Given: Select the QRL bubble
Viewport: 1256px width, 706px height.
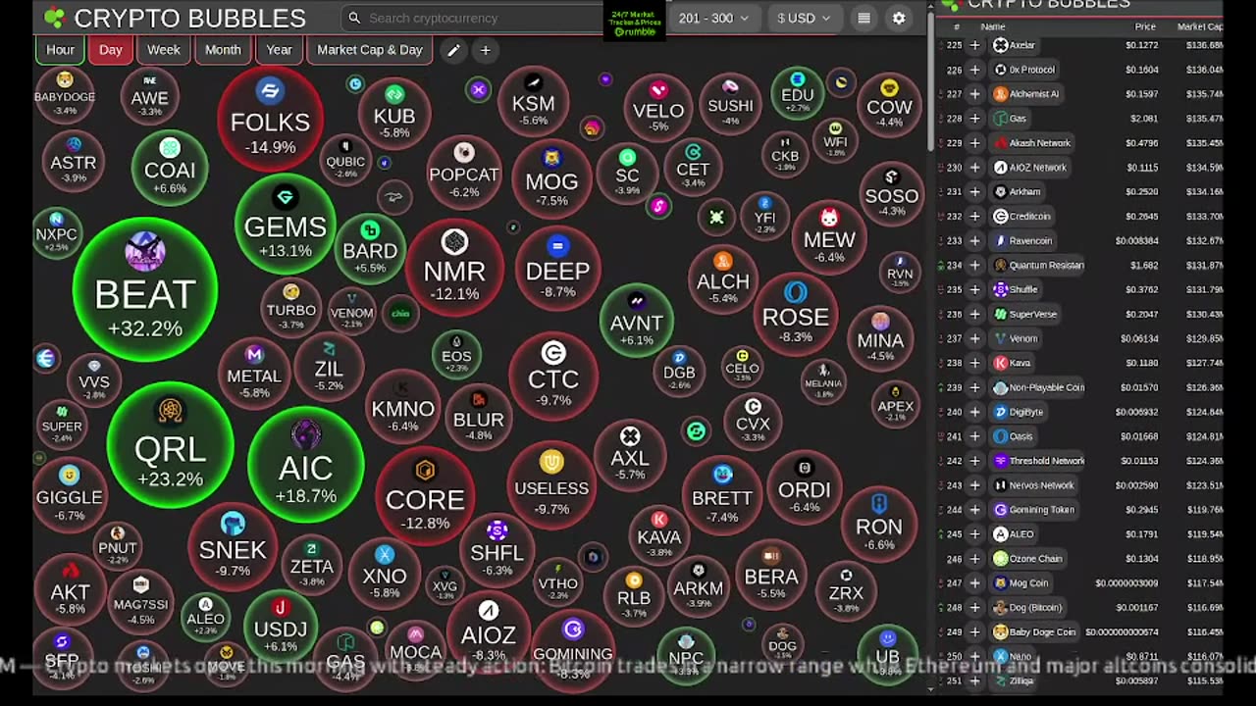Looking at the screenshot, I should point(170,445).
